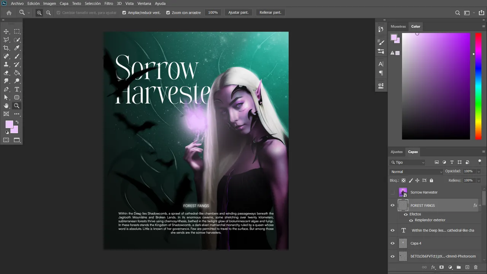Open Zoom tool preset dropdown arrow
This screenshot has width=487, height=274.
[29, 13]
